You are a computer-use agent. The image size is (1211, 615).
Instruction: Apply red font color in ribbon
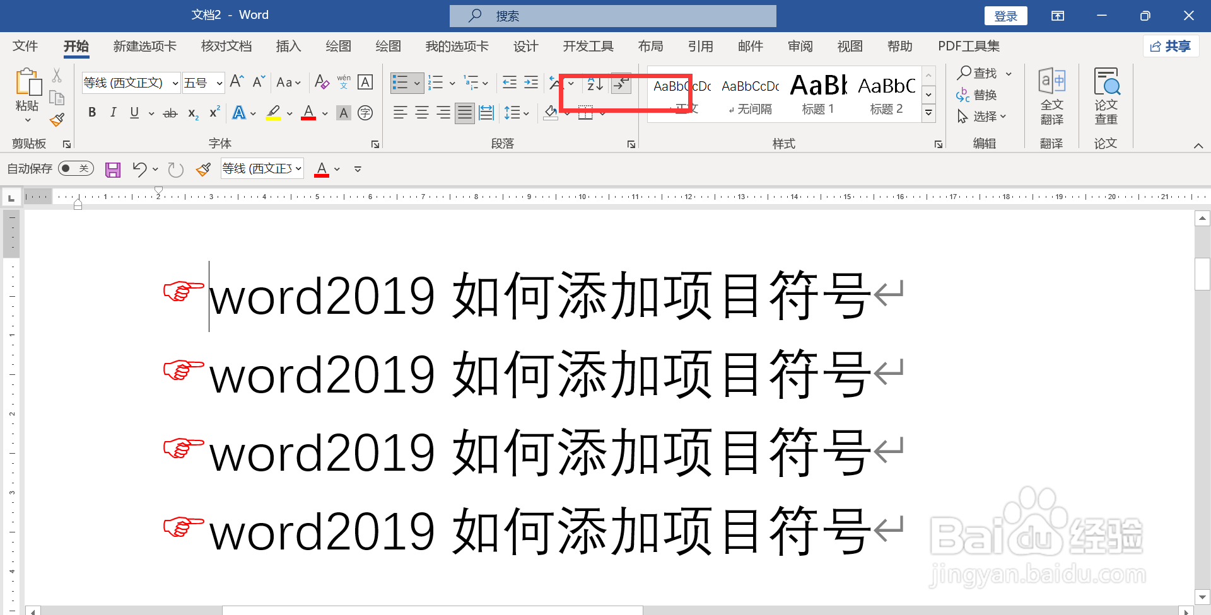(x=308, y=113)
